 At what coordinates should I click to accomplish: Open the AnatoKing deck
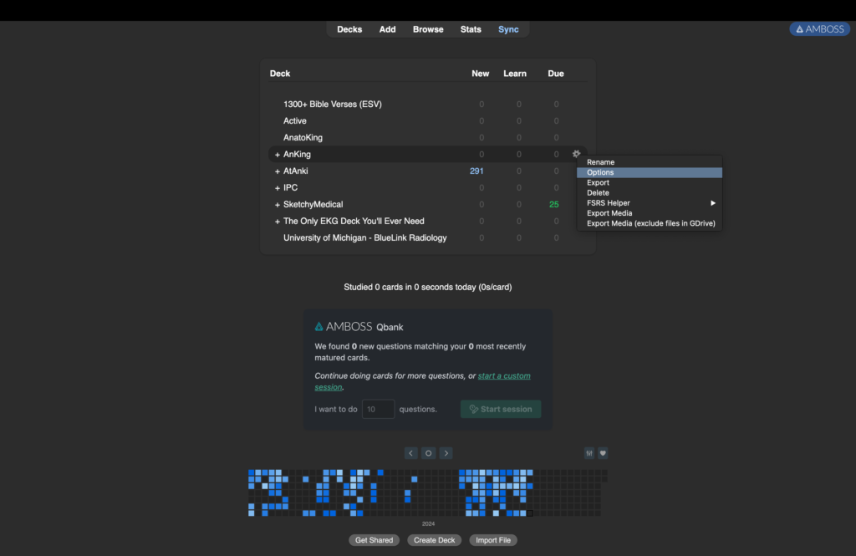tap(303, 138)
